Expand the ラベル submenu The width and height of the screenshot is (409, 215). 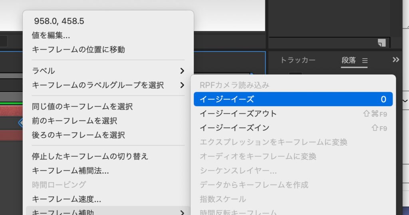pos(108,71)
